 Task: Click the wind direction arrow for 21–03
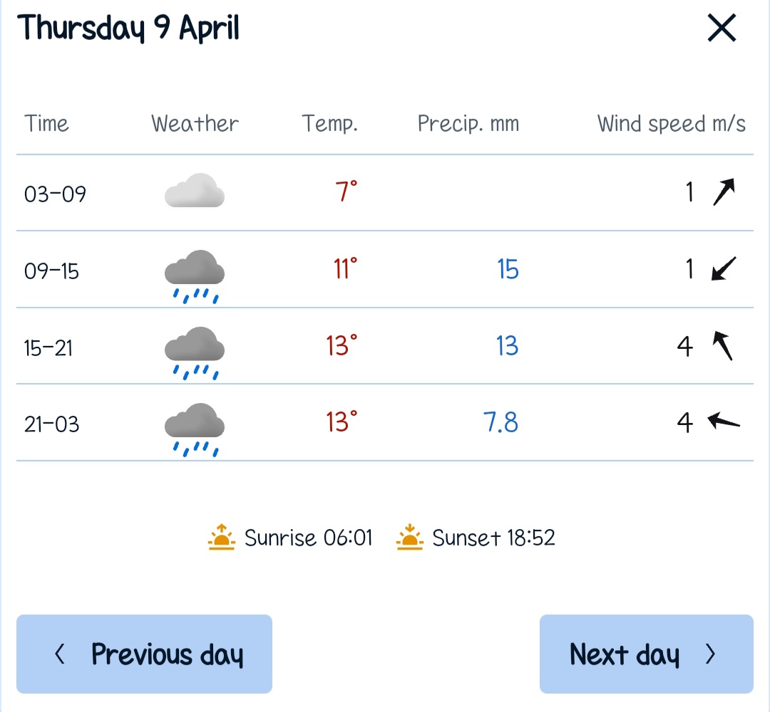point(724,422)
